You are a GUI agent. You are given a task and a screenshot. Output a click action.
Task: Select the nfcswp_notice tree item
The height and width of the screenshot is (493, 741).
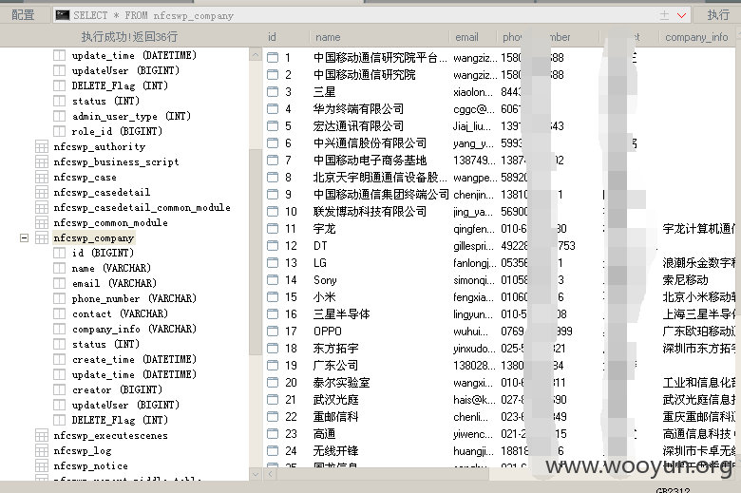91,465
